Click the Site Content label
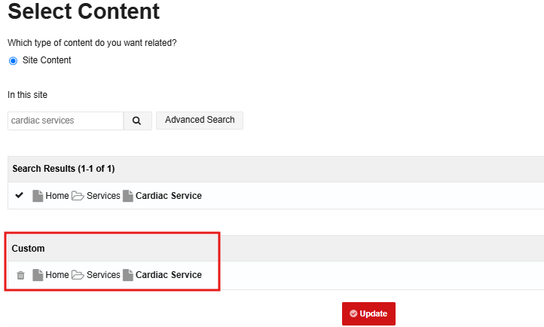The height and width of the screenshot is (327, 544). (47, 60)
